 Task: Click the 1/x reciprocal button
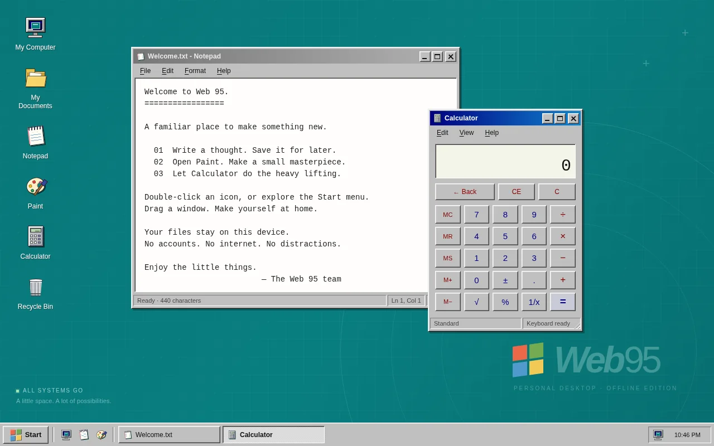534,302
